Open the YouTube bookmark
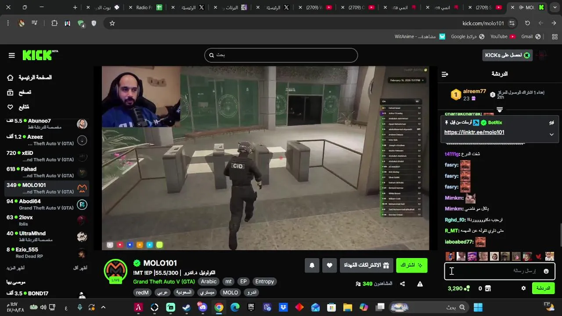Image resolution: width=562 pixels, height=316 pixels. click(x=503, y=37)
